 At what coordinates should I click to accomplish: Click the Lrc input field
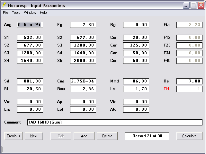tap(30, 109)
